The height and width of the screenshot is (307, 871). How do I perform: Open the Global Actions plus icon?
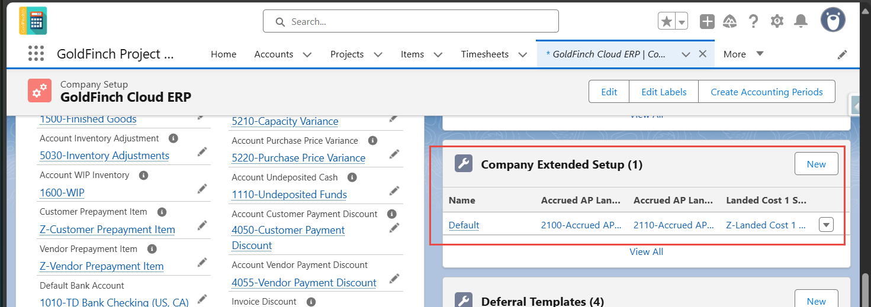707,21
